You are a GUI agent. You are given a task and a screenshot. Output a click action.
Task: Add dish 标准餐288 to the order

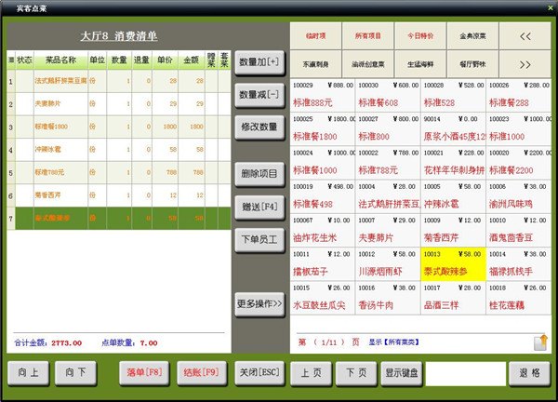519,95
